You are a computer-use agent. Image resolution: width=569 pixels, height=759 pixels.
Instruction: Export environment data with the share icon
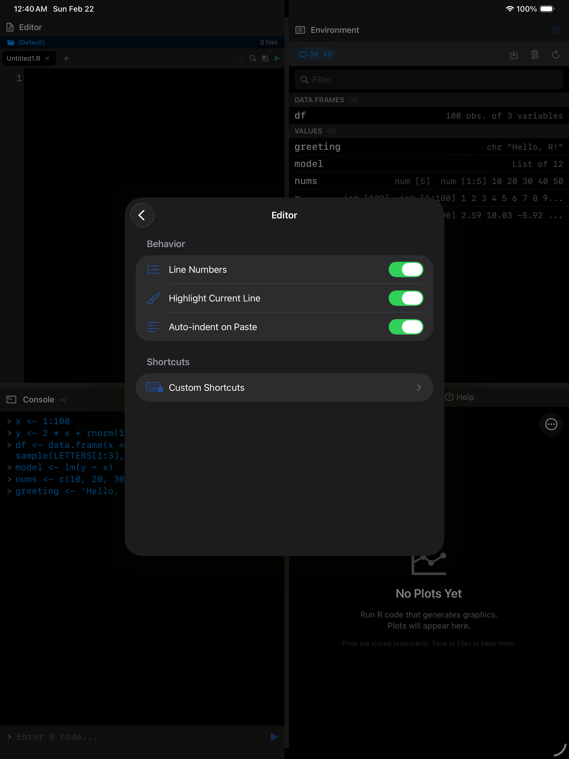tap(514, 55)
